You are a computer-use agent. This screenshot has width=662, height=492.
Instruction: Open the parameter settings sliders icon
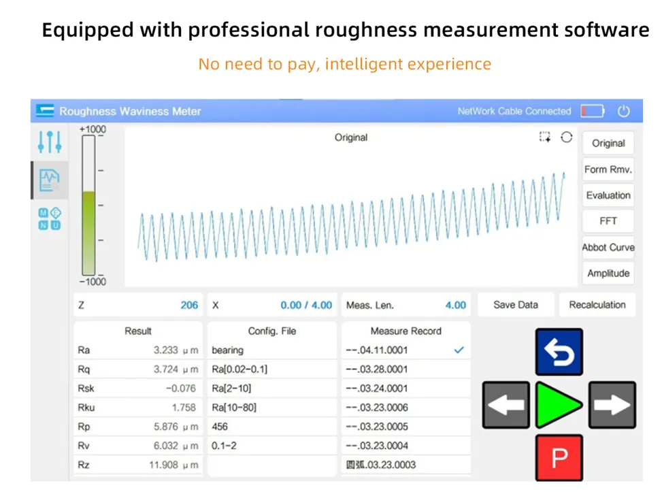(50, 142)
